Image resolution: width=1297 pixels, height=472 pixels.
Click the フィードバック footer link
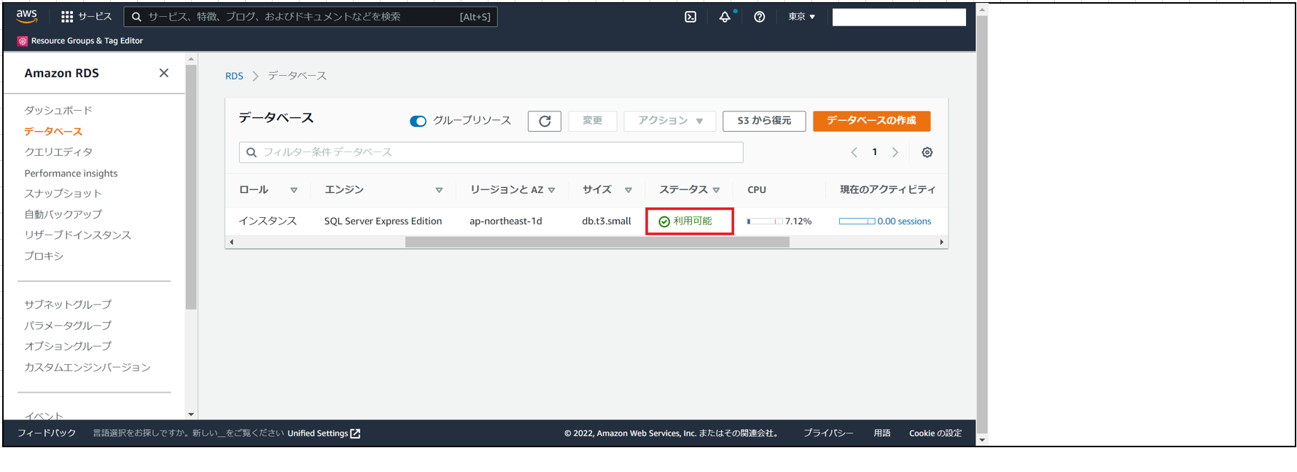(47, 433)
